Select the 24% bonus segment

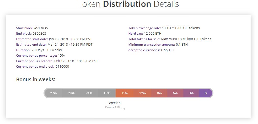pyautogui.click(x=71, y=93)
